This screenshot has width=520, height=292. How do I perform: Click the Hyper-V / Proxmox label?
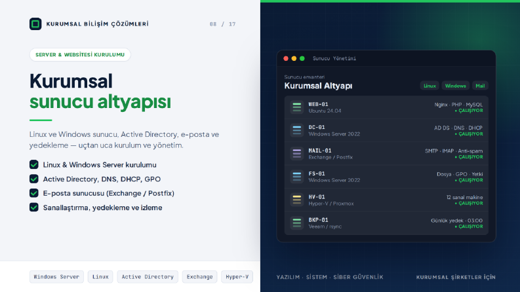(331, 204)
